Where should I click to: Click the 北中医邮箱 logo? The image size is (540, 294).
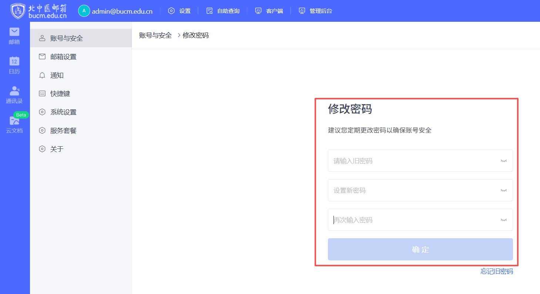pyautogui.click(x=39, y=11)
